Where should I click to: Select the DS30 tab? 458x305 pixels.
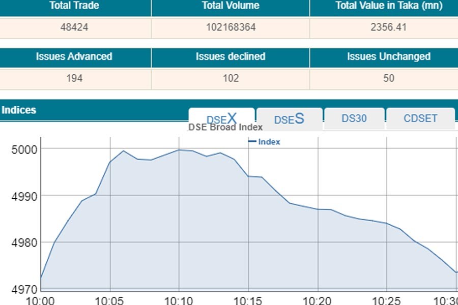[354, 118]
